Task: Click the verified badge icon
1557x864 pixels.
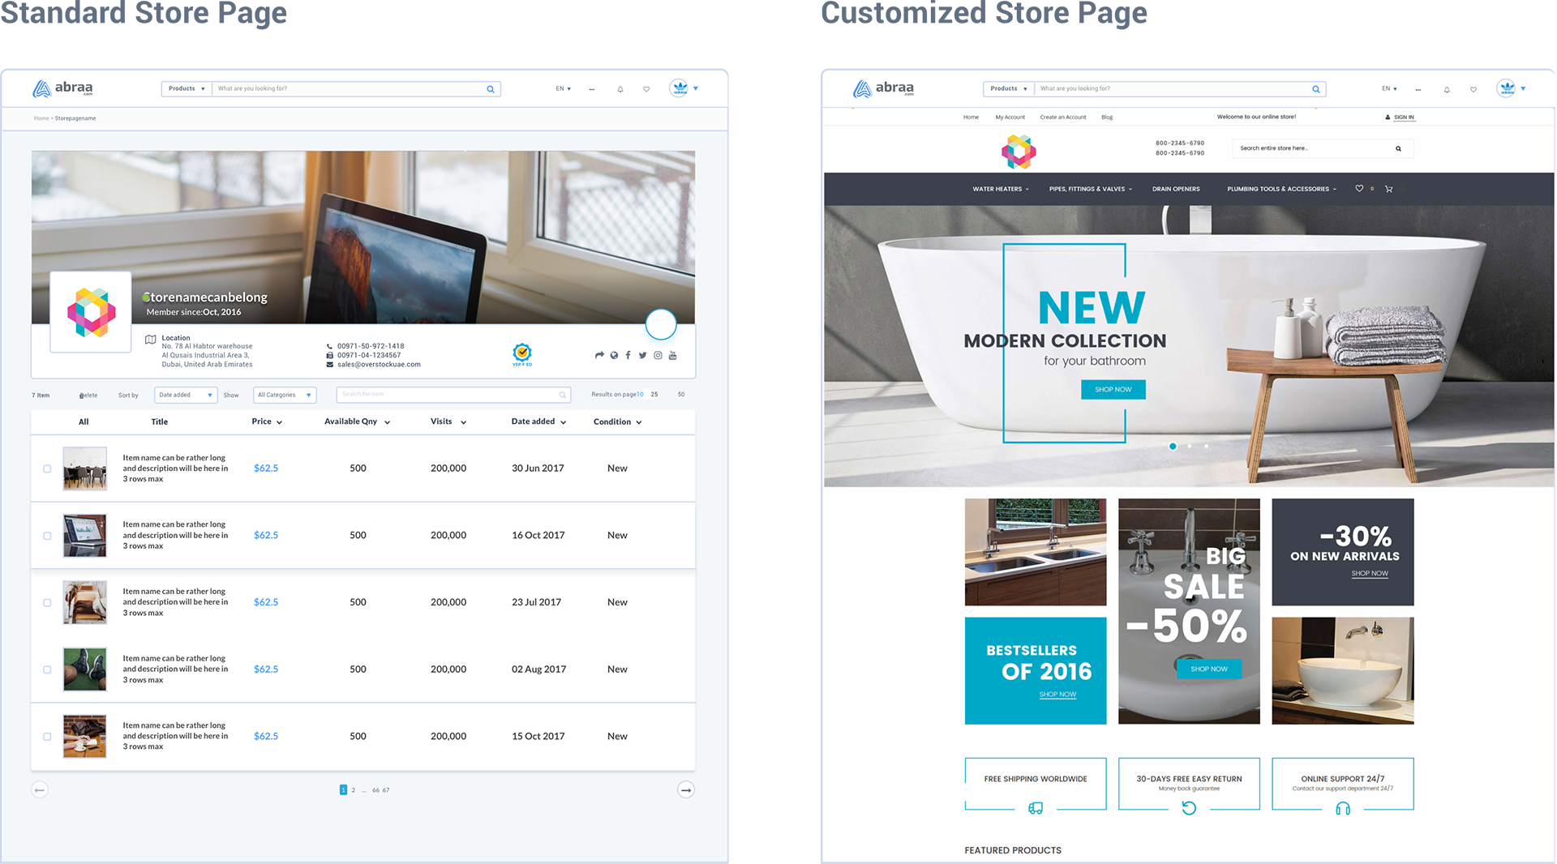Action: coord(522,354)
